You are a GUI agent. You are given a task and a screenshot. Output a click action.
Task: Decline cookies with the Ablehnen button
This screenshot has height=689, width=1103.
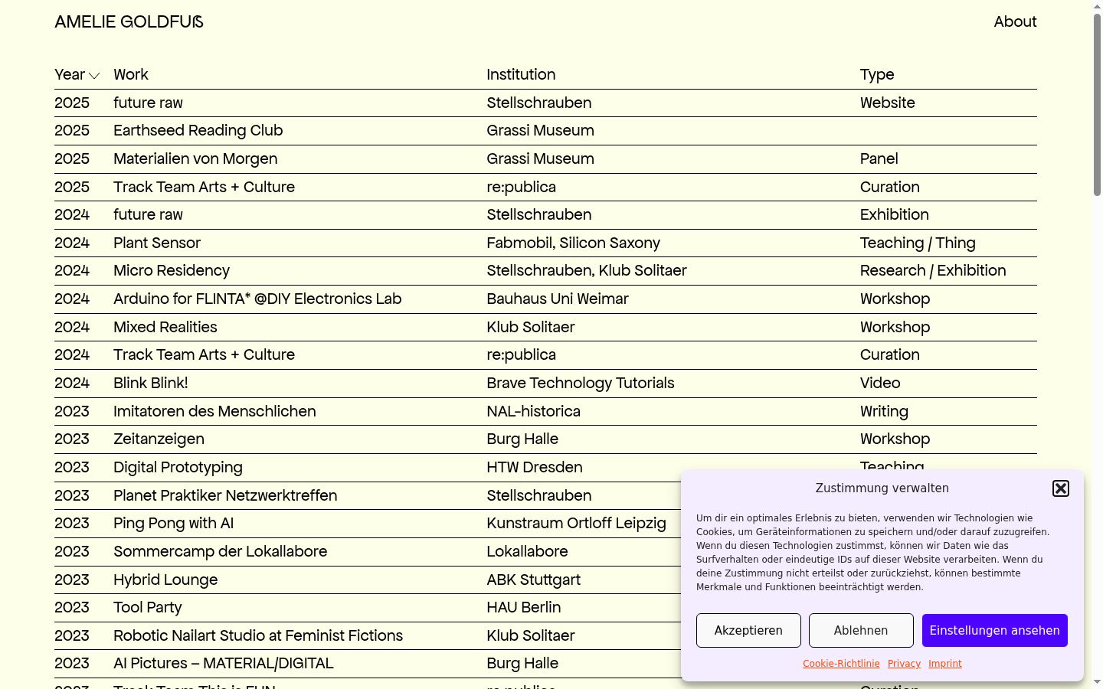[x=861, y=630]
